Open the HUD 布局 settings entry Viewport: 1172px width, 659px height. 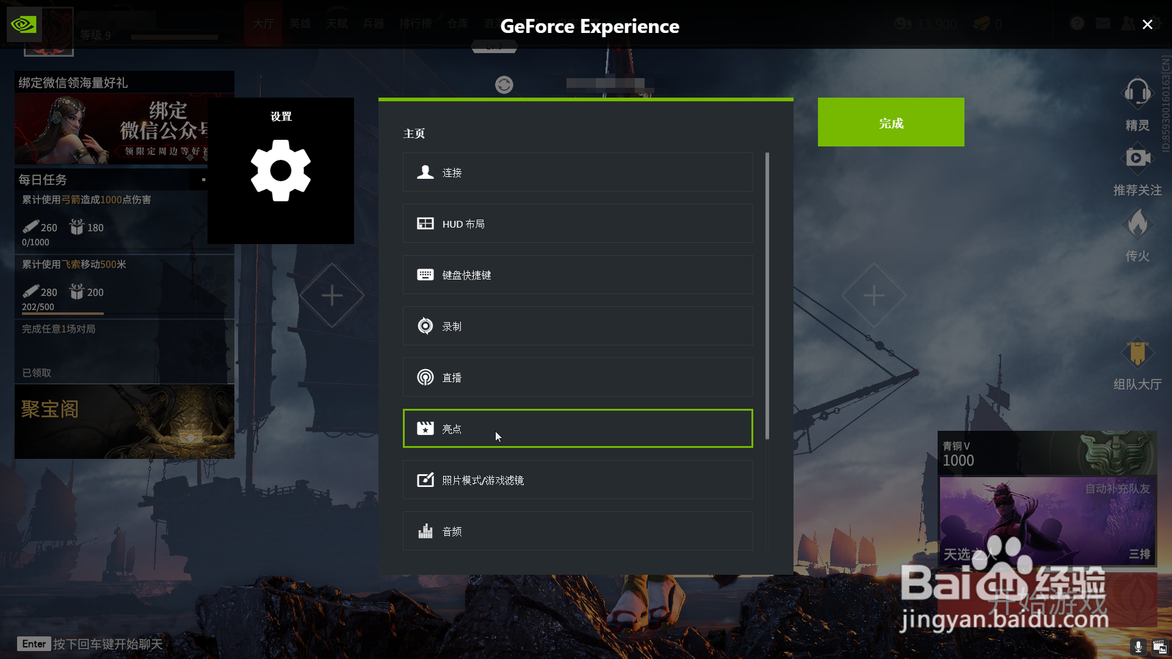(x=577, y=223)
